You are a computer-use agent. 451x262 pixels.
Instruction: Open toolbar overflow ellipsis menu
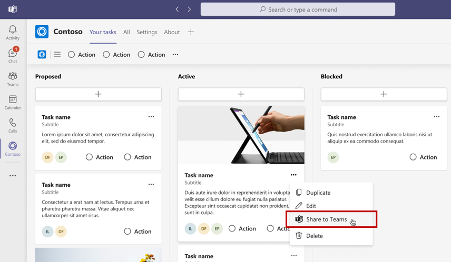tap(175, 54)
